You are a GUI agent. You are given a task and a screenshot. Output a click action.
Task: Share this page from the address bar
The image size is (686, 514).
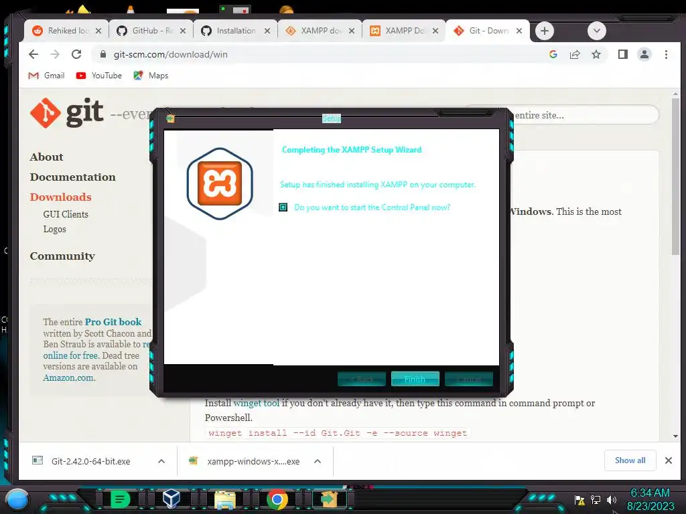click(574, 54)
